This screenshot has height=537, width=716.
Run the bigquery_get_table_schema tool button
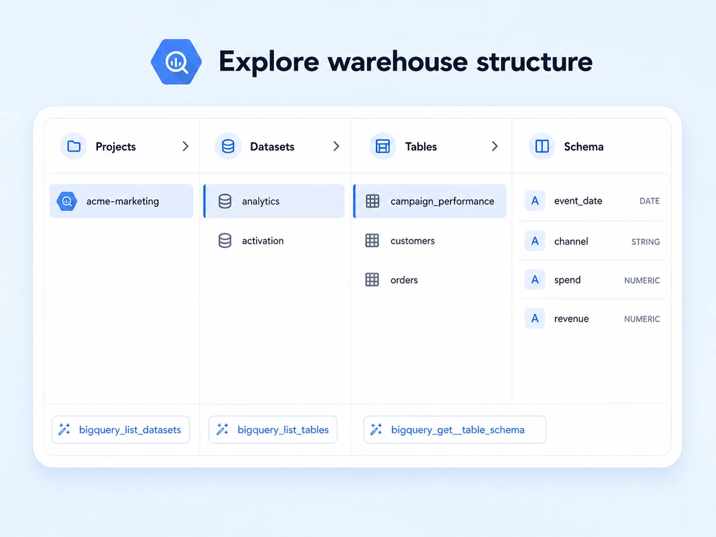pyautogui.click(x=455, y=430)
